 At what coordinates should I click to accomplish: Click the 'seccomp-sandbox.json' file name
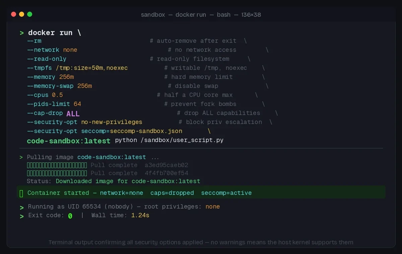point(146,131)
